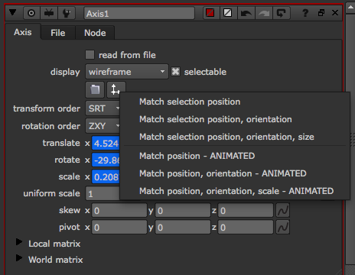Click the undo arrow in panel header
The height and width of the screenshot is (275, 355).
tap(246, 13)
